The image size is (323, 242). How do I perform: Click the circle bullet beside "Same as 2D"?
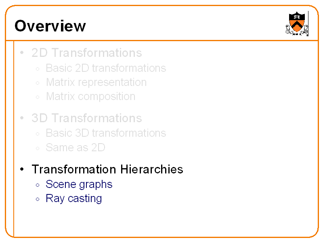(38, 148)
